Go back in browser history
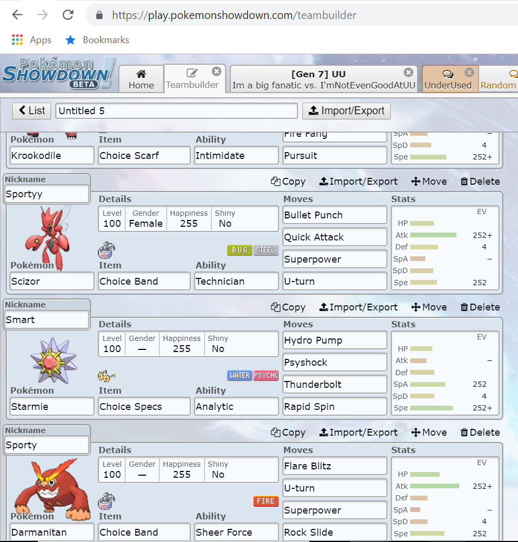 pos(17,15)
